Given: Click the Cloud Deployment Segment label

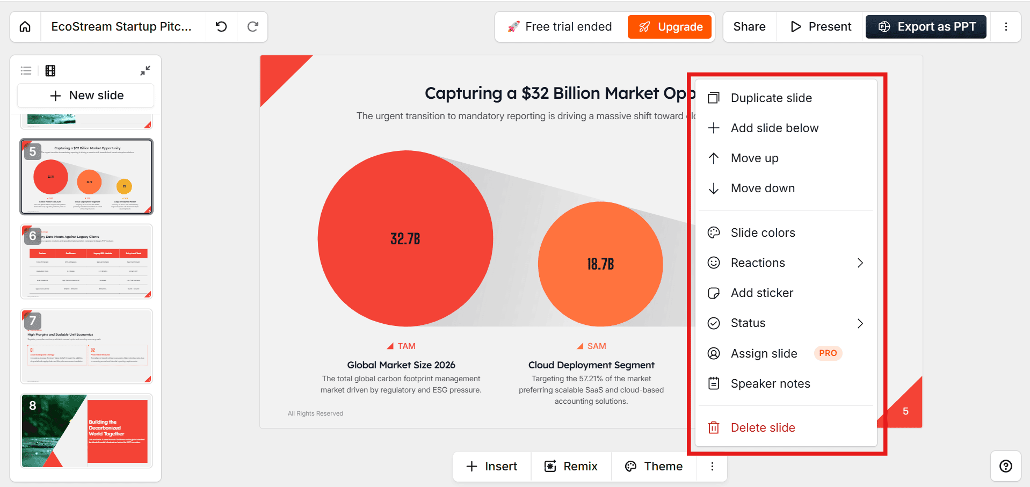Looking at the screenshot, I should click(x=591, y=365).
